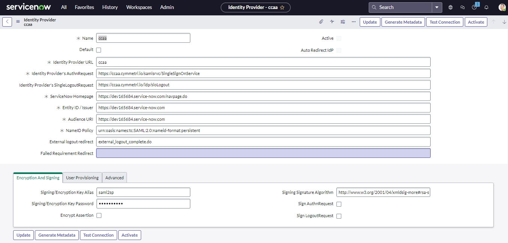Open the Workspaces menu
Viewport: 508px width, 243px height.
139,7
